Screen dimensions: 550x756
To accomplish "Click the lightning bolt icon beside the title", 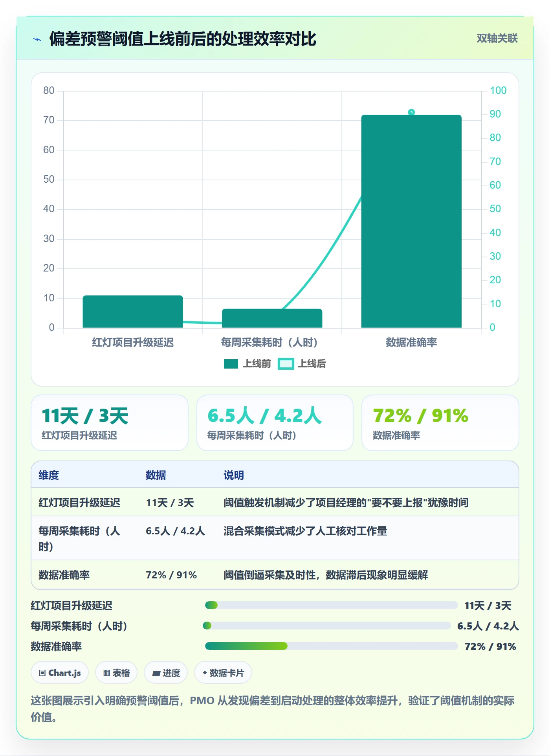I will click(37, 39).
